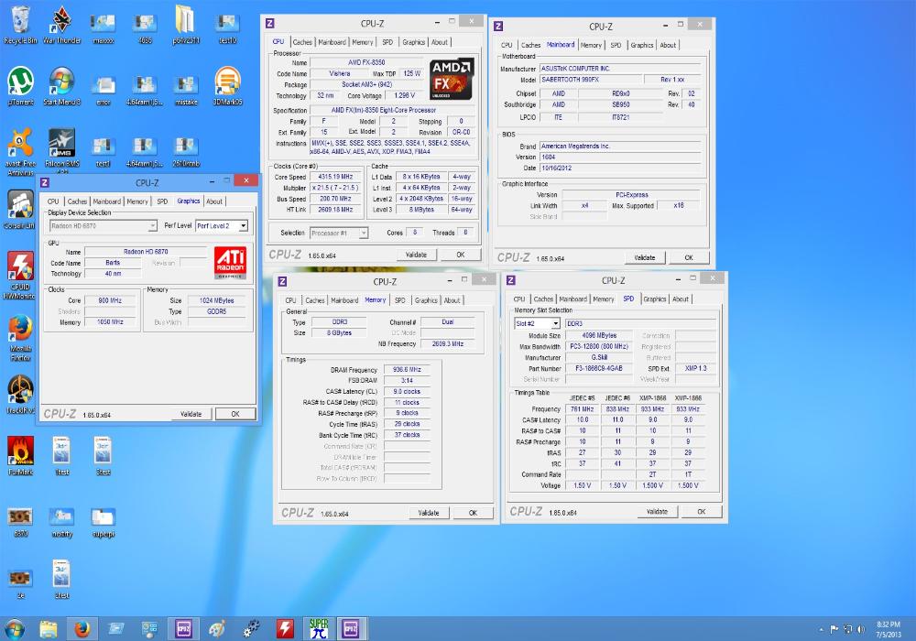Open the HWMonitor lightning icon on the taskbar
This screenshot has width=916, height=641.
click(285, 629)
